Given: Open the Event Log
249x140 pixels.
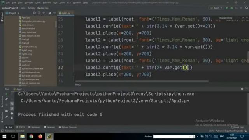Looking at the screenshot, I should pos(237,127).
